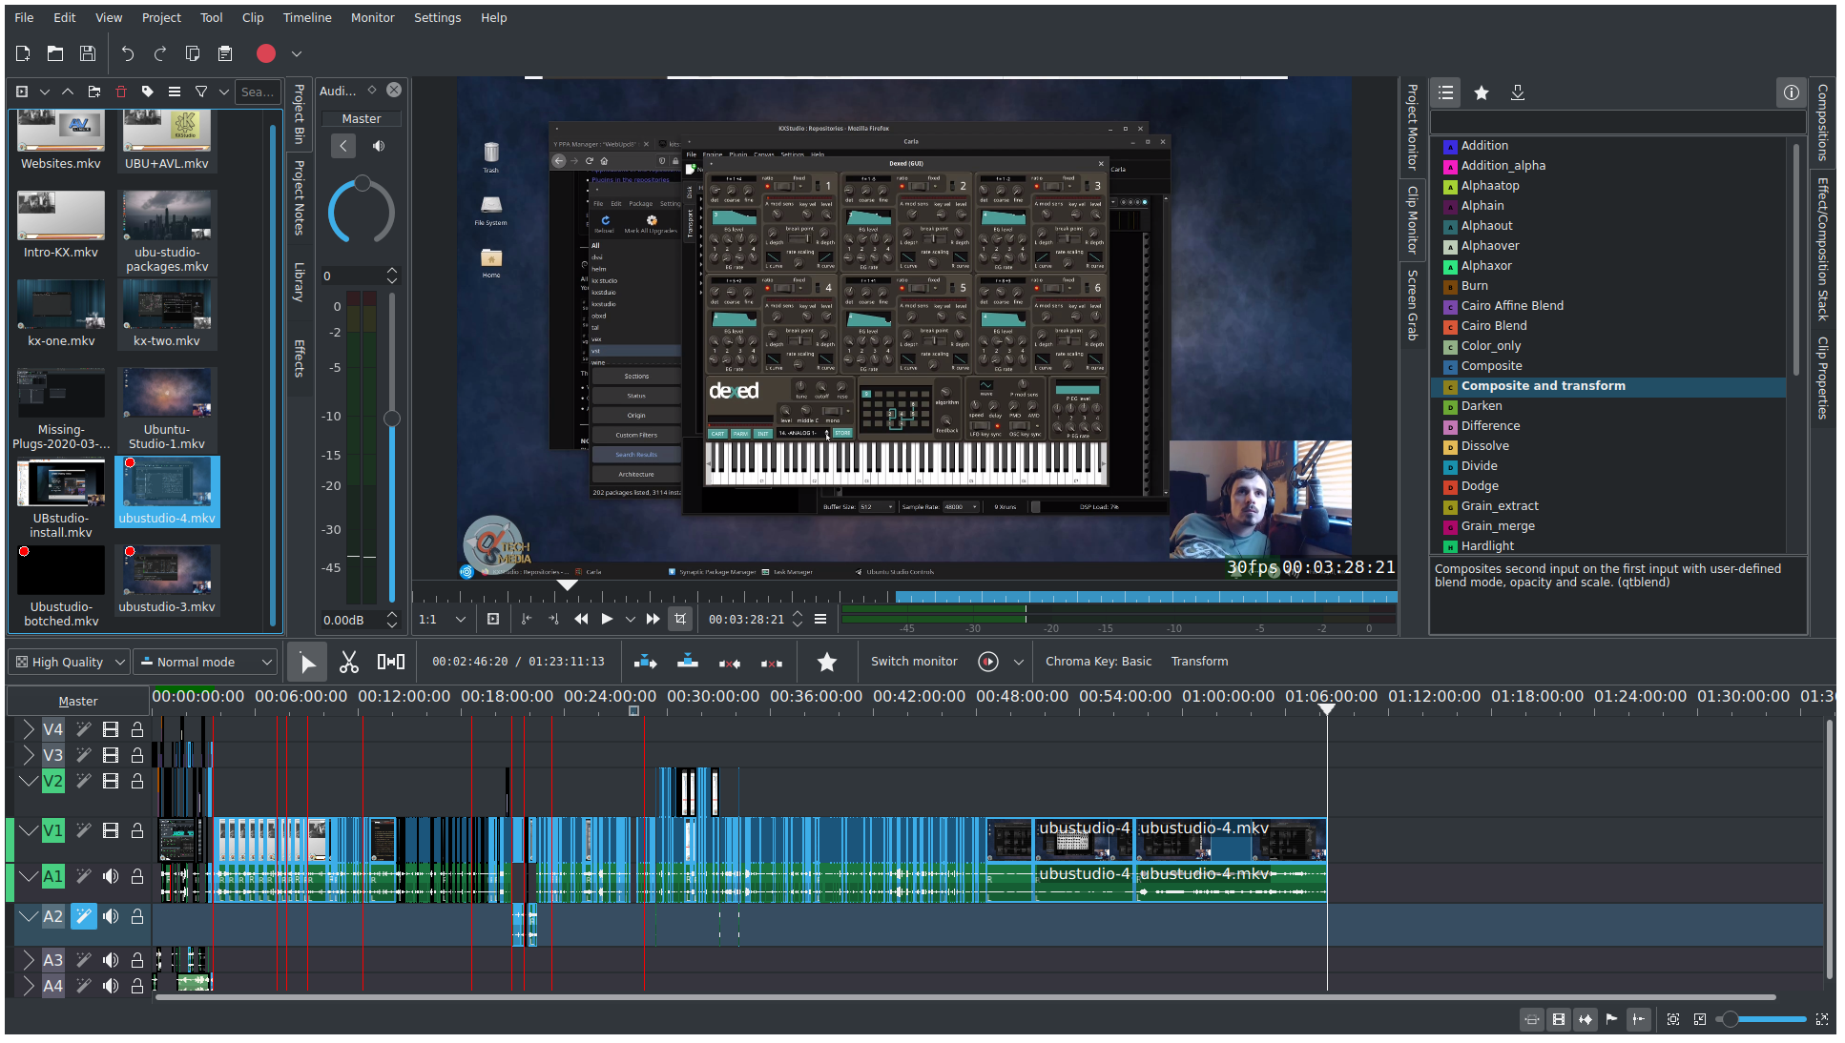Click the crop/zone icon in monitor controls
Image resolution: width=1845 pixels, height=1043 pixels.
coord(680,619)
